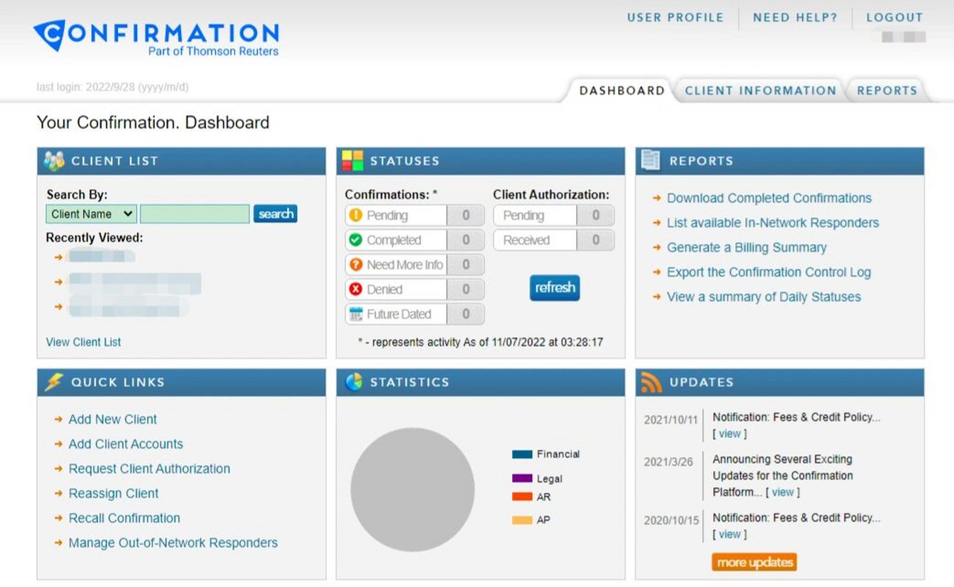This screenshot has width=954, height=587.
Task: Open the View Client List link
Action: [x=83, y=342]
